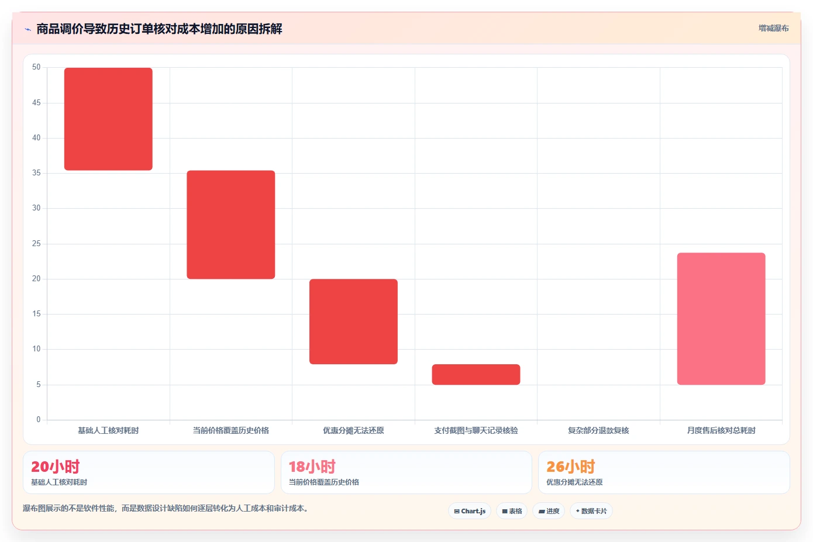
Task: Click the small red bar for 支付截图与聊天记录核验
Action: click(x=476, y=375)
